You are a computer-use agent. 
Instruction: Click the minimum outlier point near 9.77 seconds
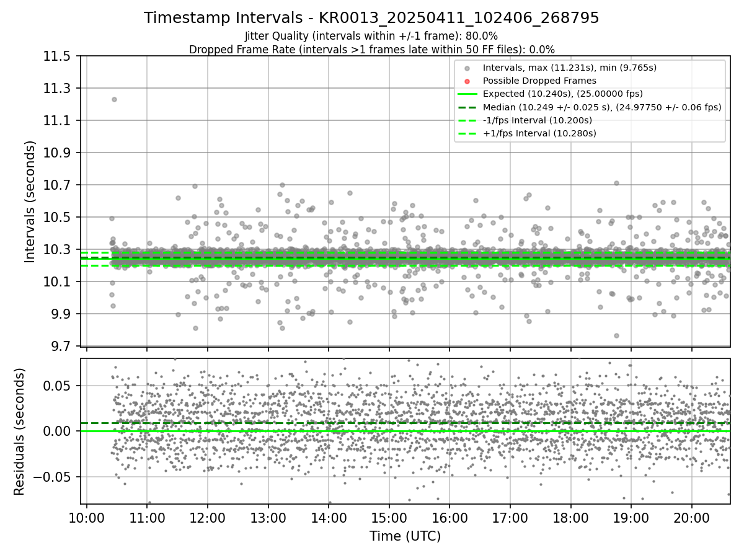616,335
